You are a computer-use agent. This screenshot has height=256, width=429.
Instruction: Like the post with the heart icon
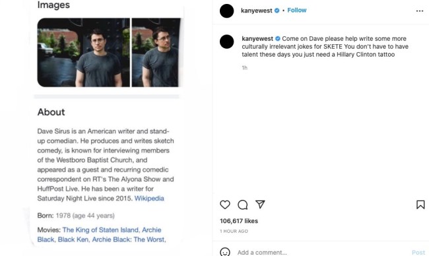point(225,205)
